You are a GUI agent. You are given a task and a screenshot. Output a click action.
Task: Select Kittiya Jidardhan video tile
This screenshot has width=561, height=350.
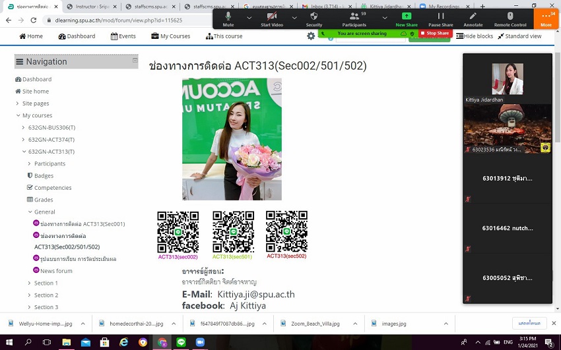click(x=508, y=79)
